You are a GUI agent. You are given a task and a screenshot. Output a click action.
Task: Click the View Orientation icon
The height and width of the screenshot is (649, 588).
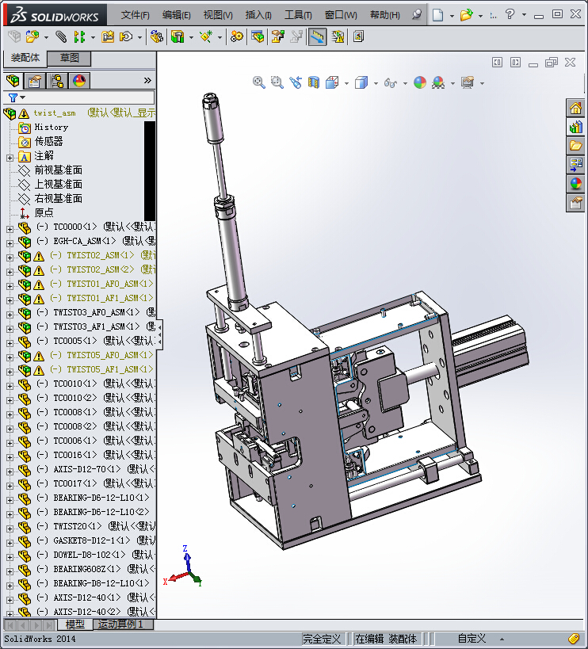pyautogui.click(x=332, y=82)
